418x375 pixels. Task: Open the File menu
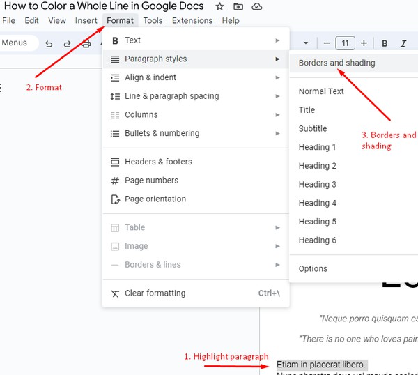point(9,20)
